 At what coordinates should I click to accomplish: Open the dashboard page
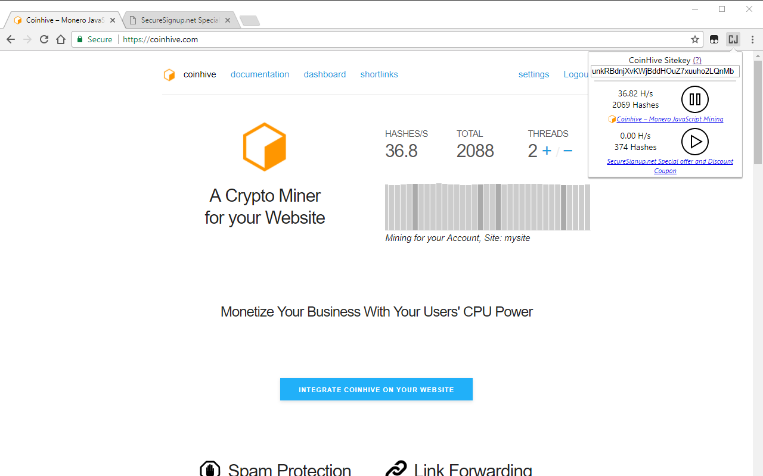325,74
